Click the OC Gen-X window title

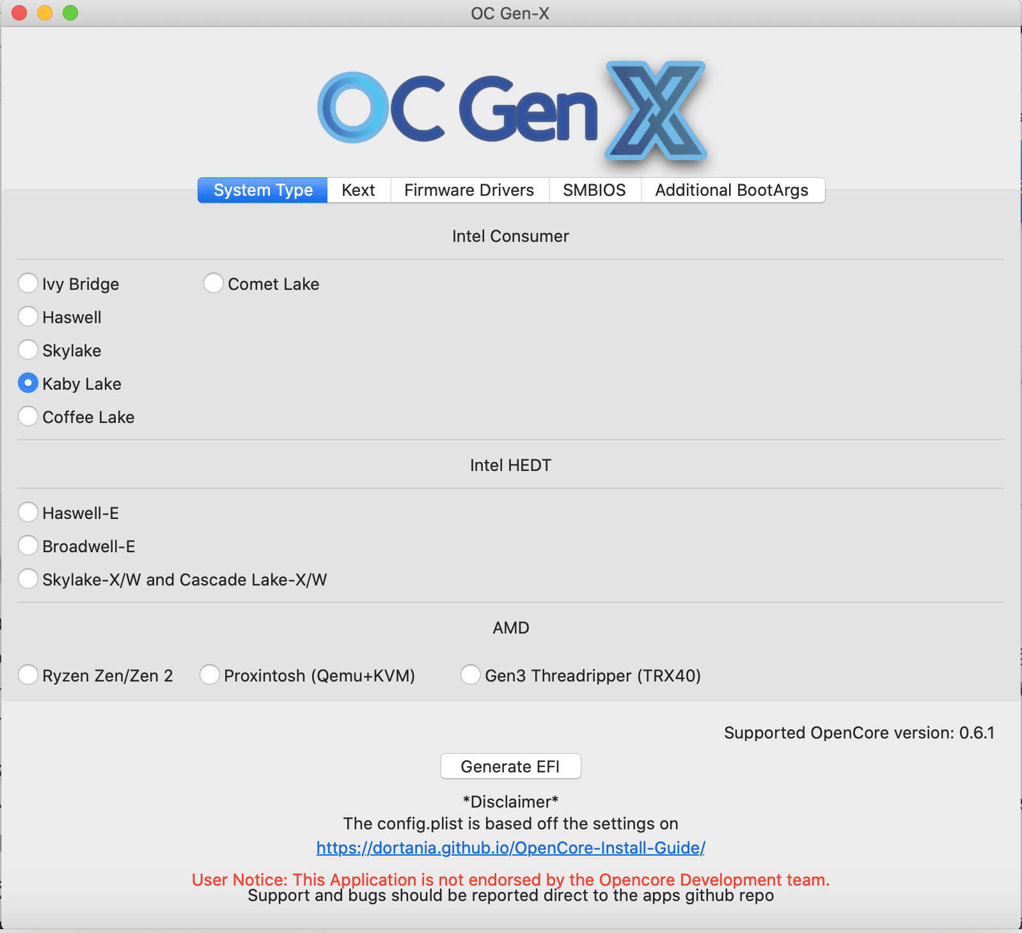pos(510,13)
